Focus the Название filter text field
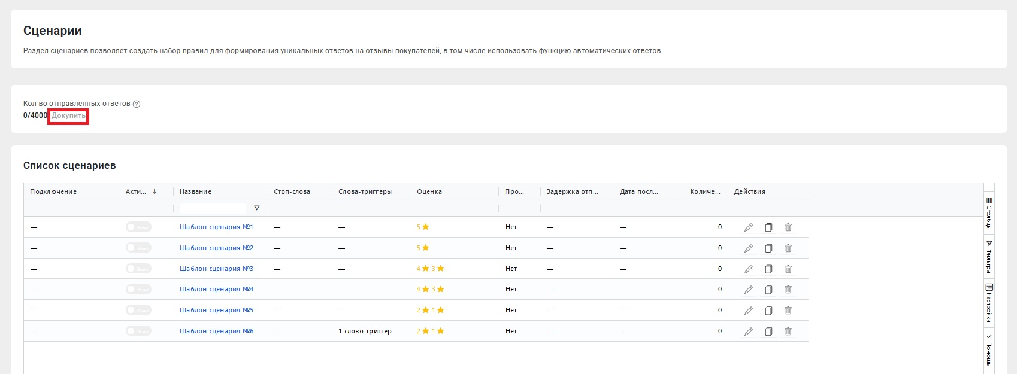Screen dimensions: 1017x374 point(213,208)
